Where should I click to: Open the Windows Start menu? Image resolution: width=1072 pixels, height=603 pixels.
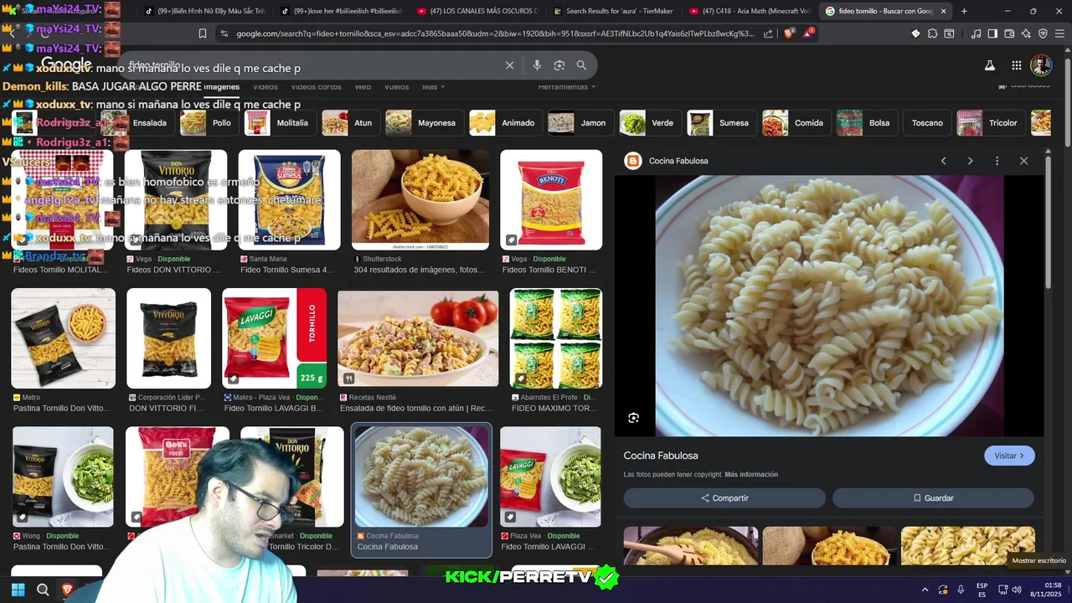pos(18,590)
